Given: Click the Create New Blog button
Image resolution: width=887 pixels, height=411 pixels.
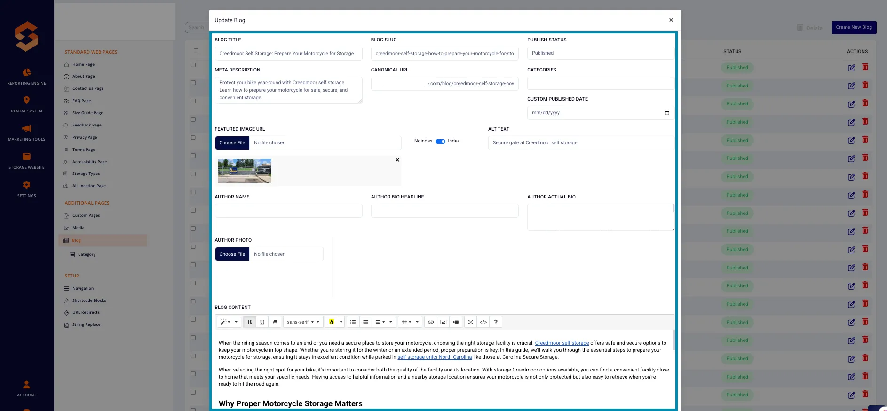Looking at the screenshot, I should click(x=854, y=27).
